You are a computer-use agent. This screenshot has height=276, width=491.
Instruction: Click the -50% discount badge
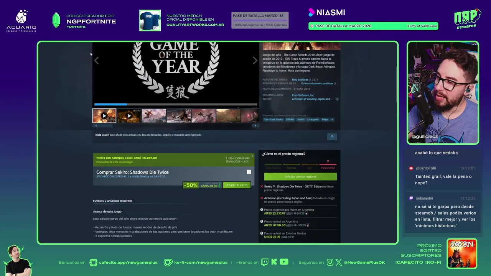click(x=191, y=185)
